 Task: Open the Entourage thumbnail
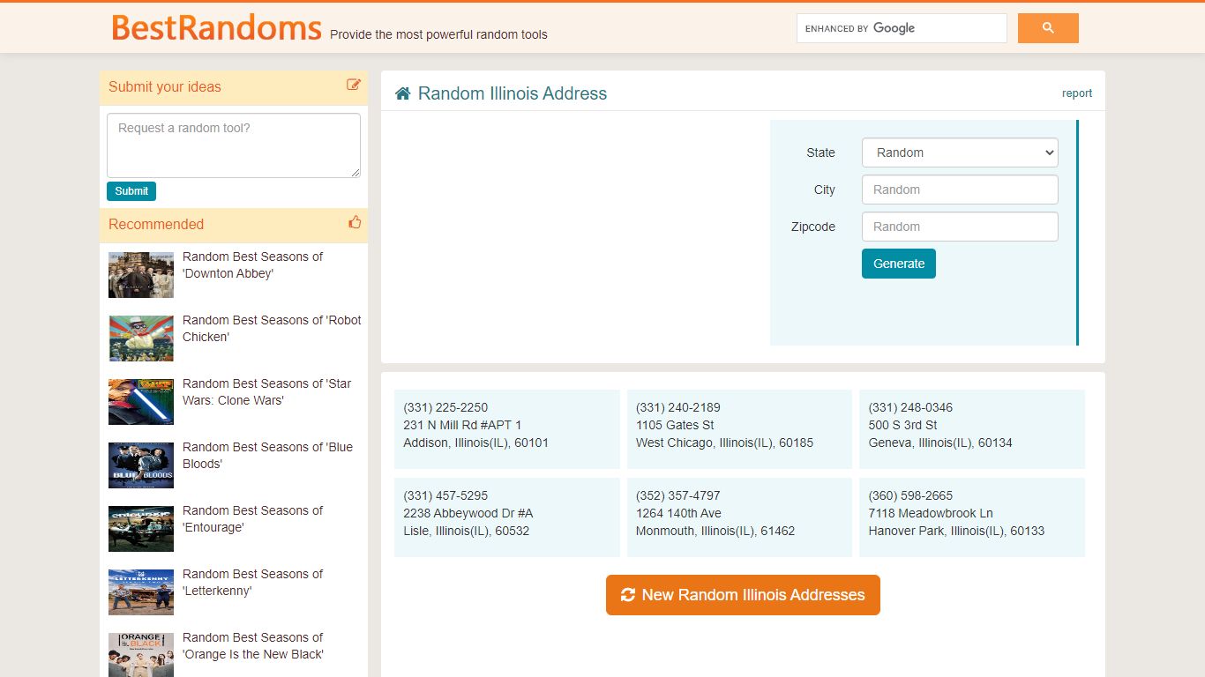tap(141, 529)
